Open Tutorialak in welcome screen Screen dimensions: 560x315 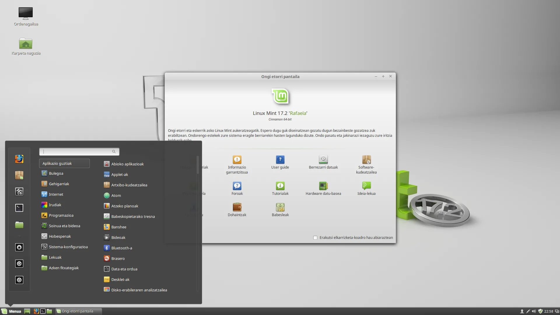coord(280,188)
